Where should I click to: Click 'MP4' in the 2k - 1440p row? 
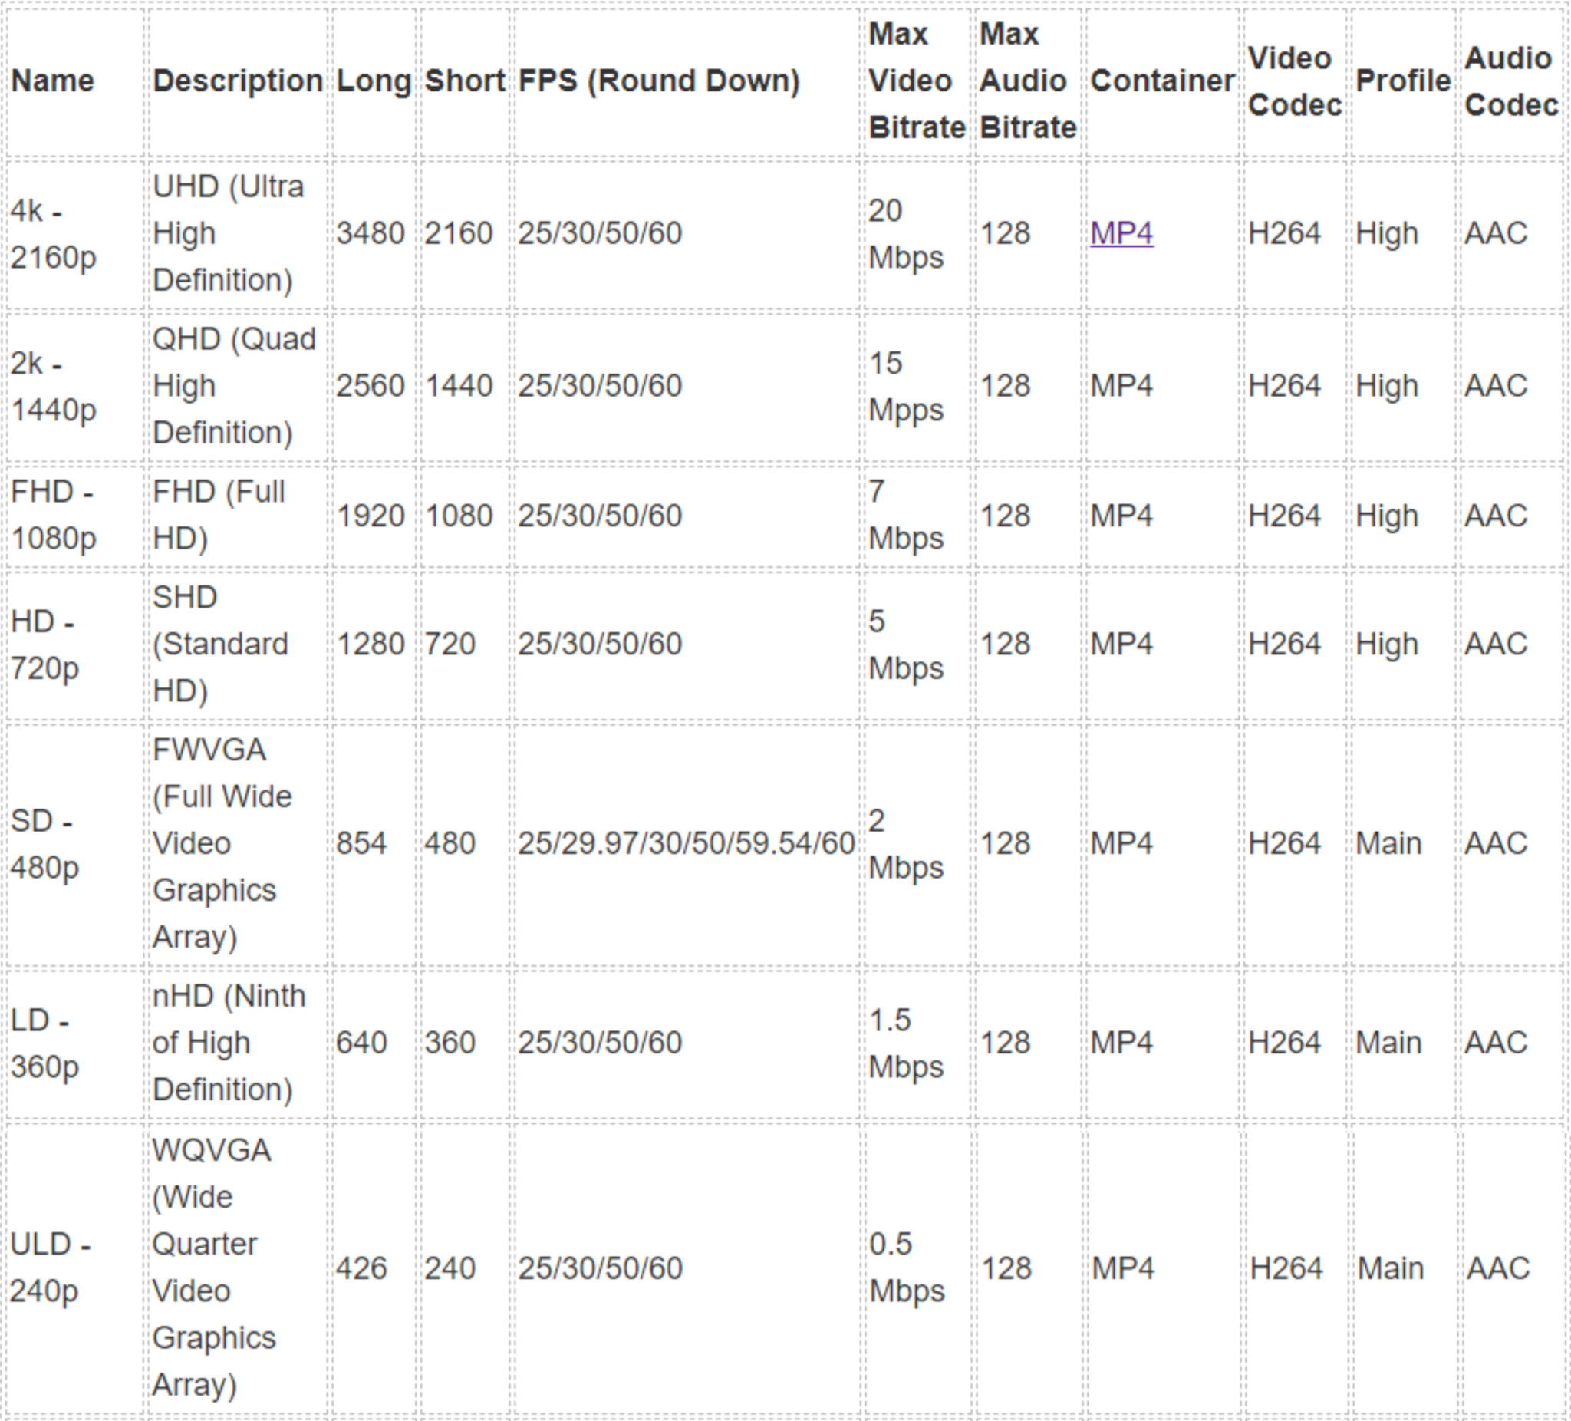(x=1121, y=386)
